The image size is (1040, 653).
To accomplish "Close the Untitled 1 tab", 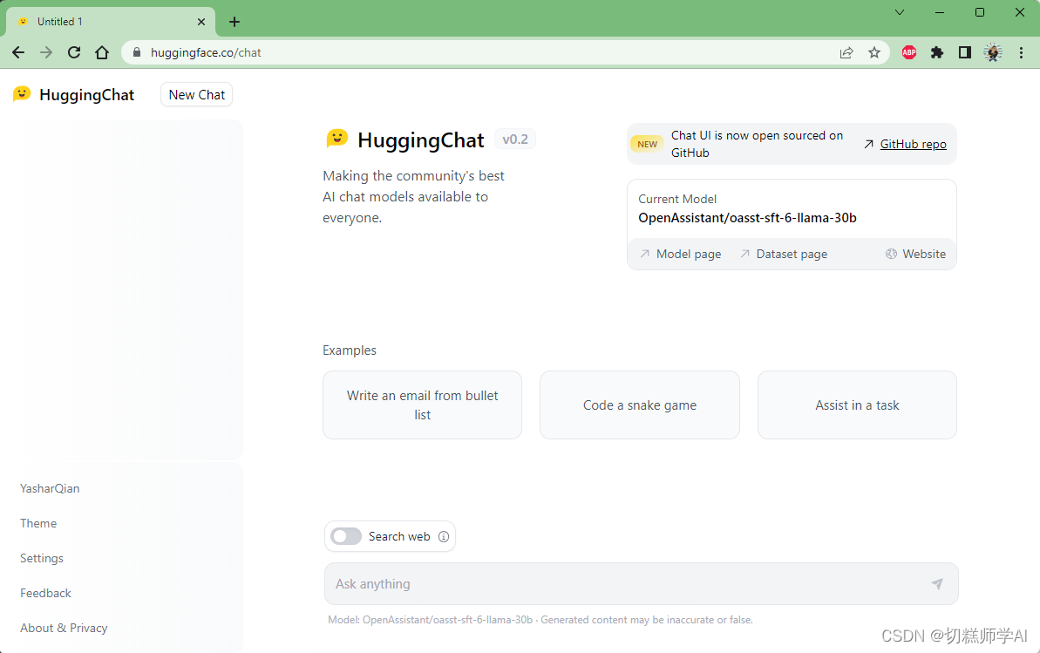I will coord(201,22).
